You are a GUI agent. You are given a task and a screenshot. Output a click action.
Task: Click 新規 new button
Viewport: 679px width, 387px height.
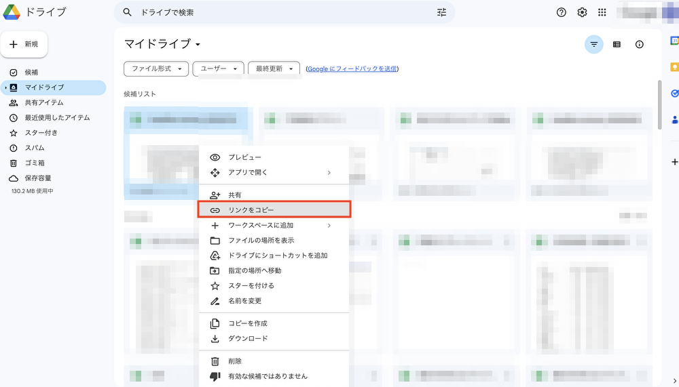(x=24, y=44)
